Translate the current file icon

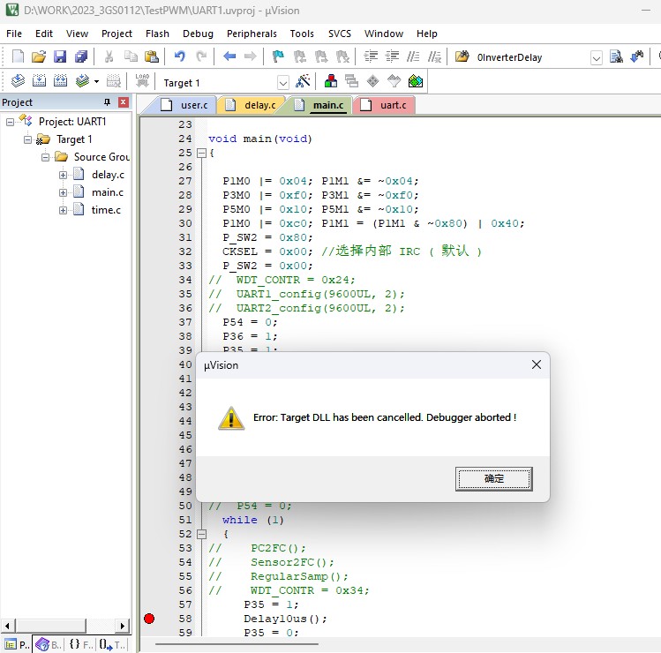18,80
